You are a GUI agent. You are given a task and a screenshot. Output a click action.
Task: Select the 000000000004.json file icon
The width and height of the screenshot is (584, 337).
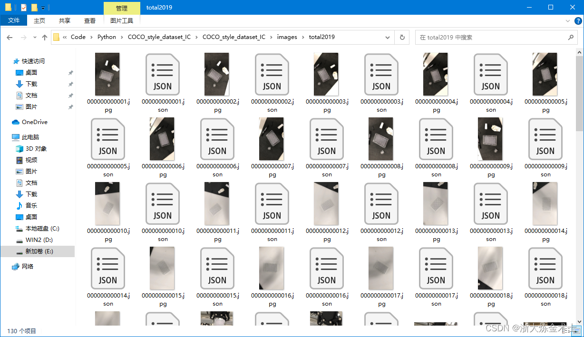pos(490,75)
